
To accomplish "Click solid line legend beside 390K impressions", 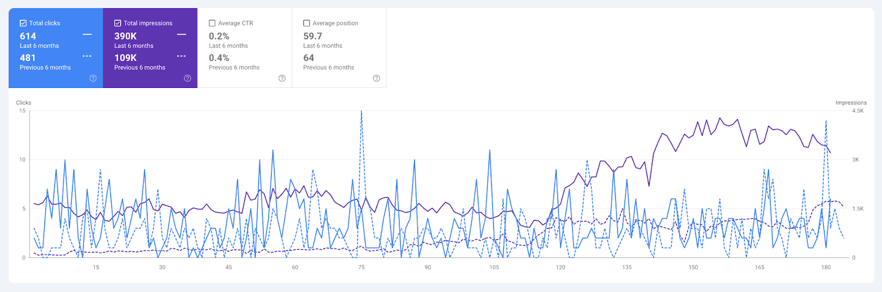I will [181, 35].
